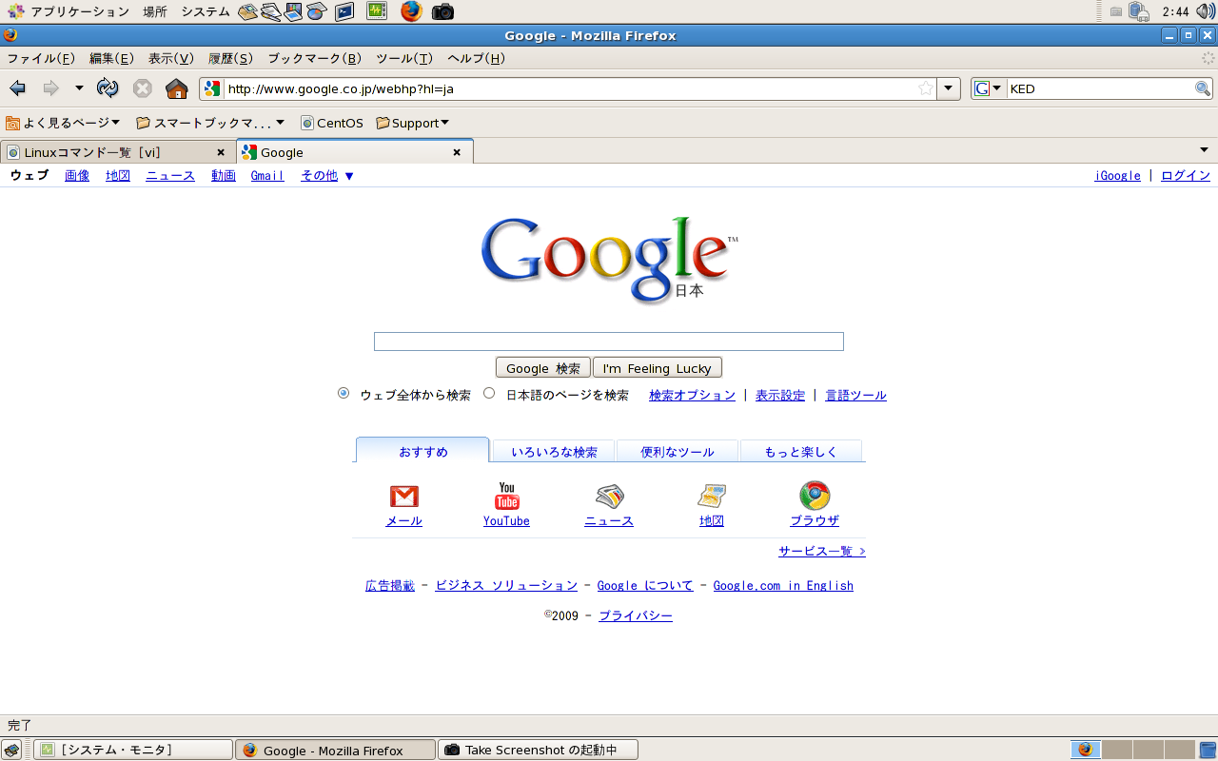
Task: Open the 検索オプション link
Action: (692, 395)
